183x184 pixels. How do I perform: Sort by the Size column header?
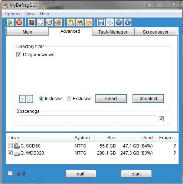(106, 138)
